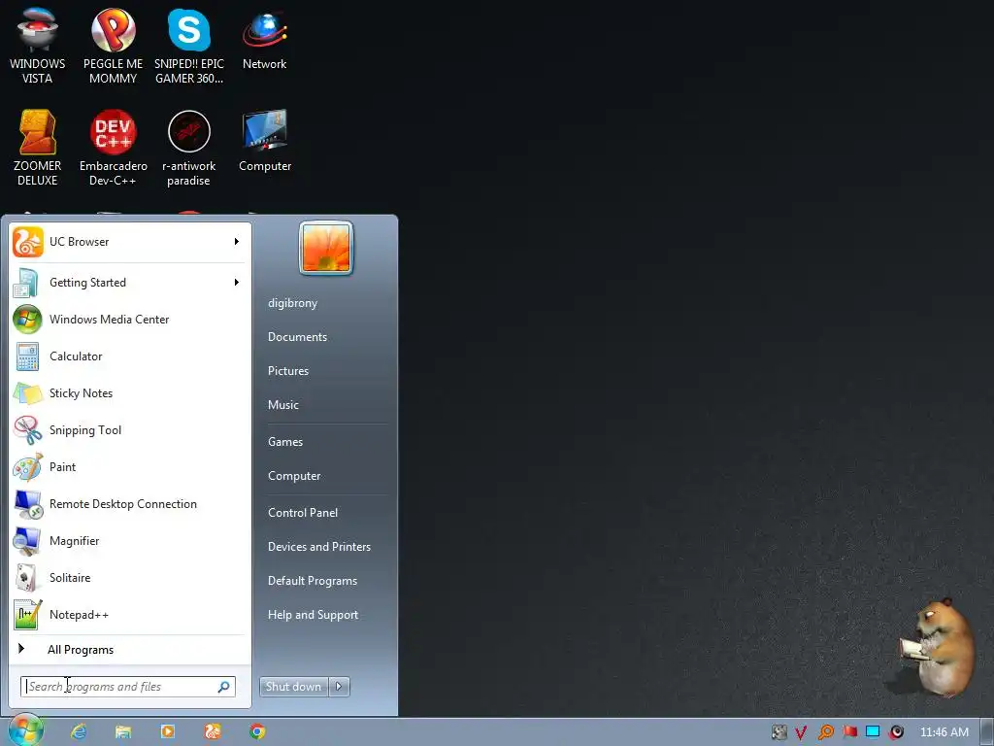Click the Show desktop strip right of the clock

coord(987,732)
